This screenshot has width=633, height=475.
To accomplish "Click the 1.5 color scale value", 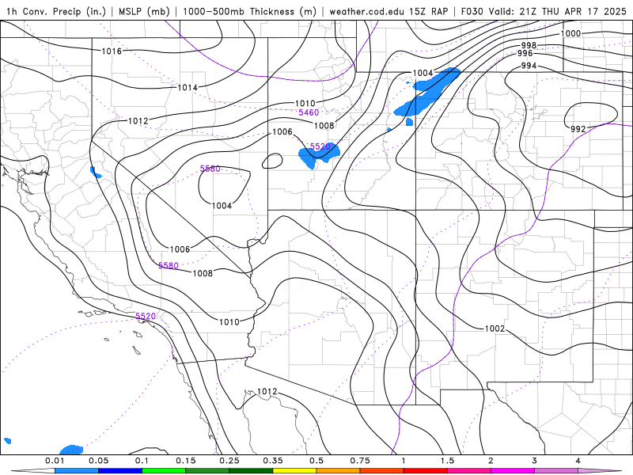I will (447, 461).
